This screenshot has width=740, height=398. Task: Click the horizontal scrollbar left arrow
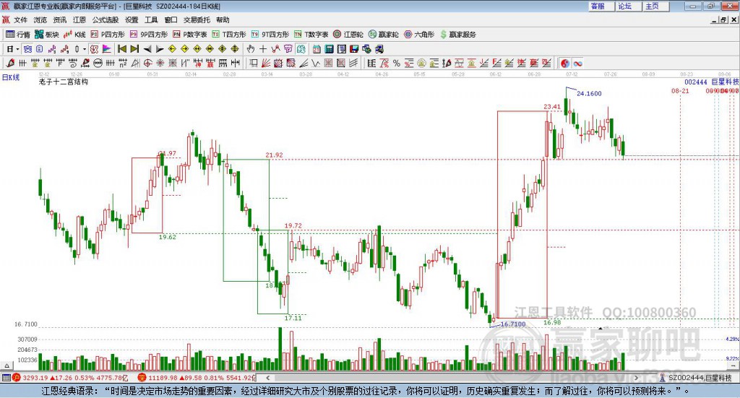coord(267,378)
